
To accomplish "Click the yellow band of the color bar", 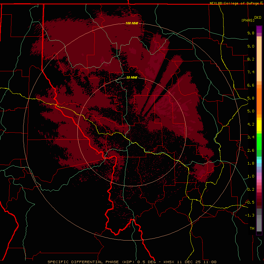I will click(259, 126).
